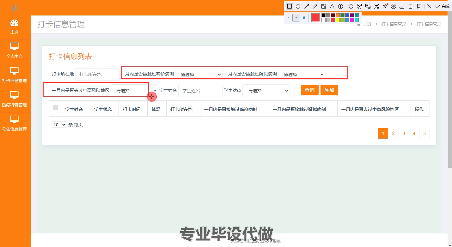Select the pencil drawing tool
Image resolution: width=452 pixels, height=247 pixels.
click(x=315, y=6)
